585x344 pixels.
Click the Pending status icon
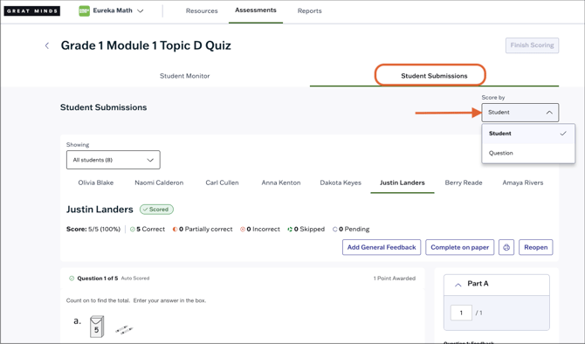pyautogui.click(x=335, y=230)
